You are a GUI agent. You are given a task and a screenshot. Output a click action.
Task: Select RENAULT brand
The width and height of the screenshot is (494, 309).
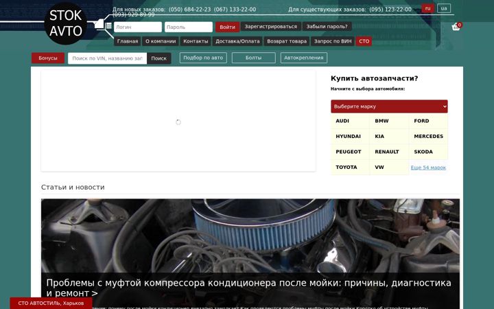387,152
